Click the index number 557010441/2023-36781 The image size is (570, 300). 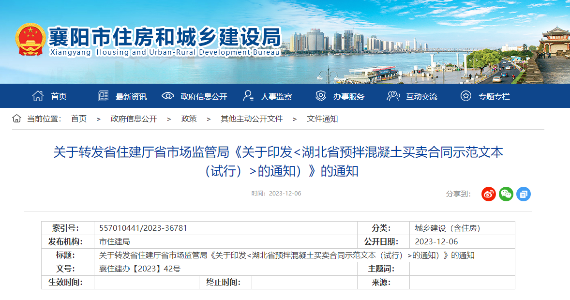coord(143,228)
